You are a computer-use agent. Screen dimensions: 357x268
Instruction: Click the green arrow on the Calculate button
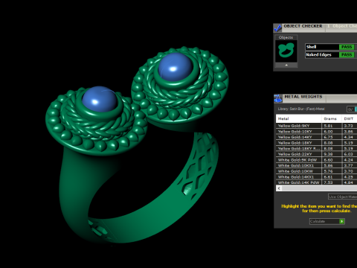(342, 221)
